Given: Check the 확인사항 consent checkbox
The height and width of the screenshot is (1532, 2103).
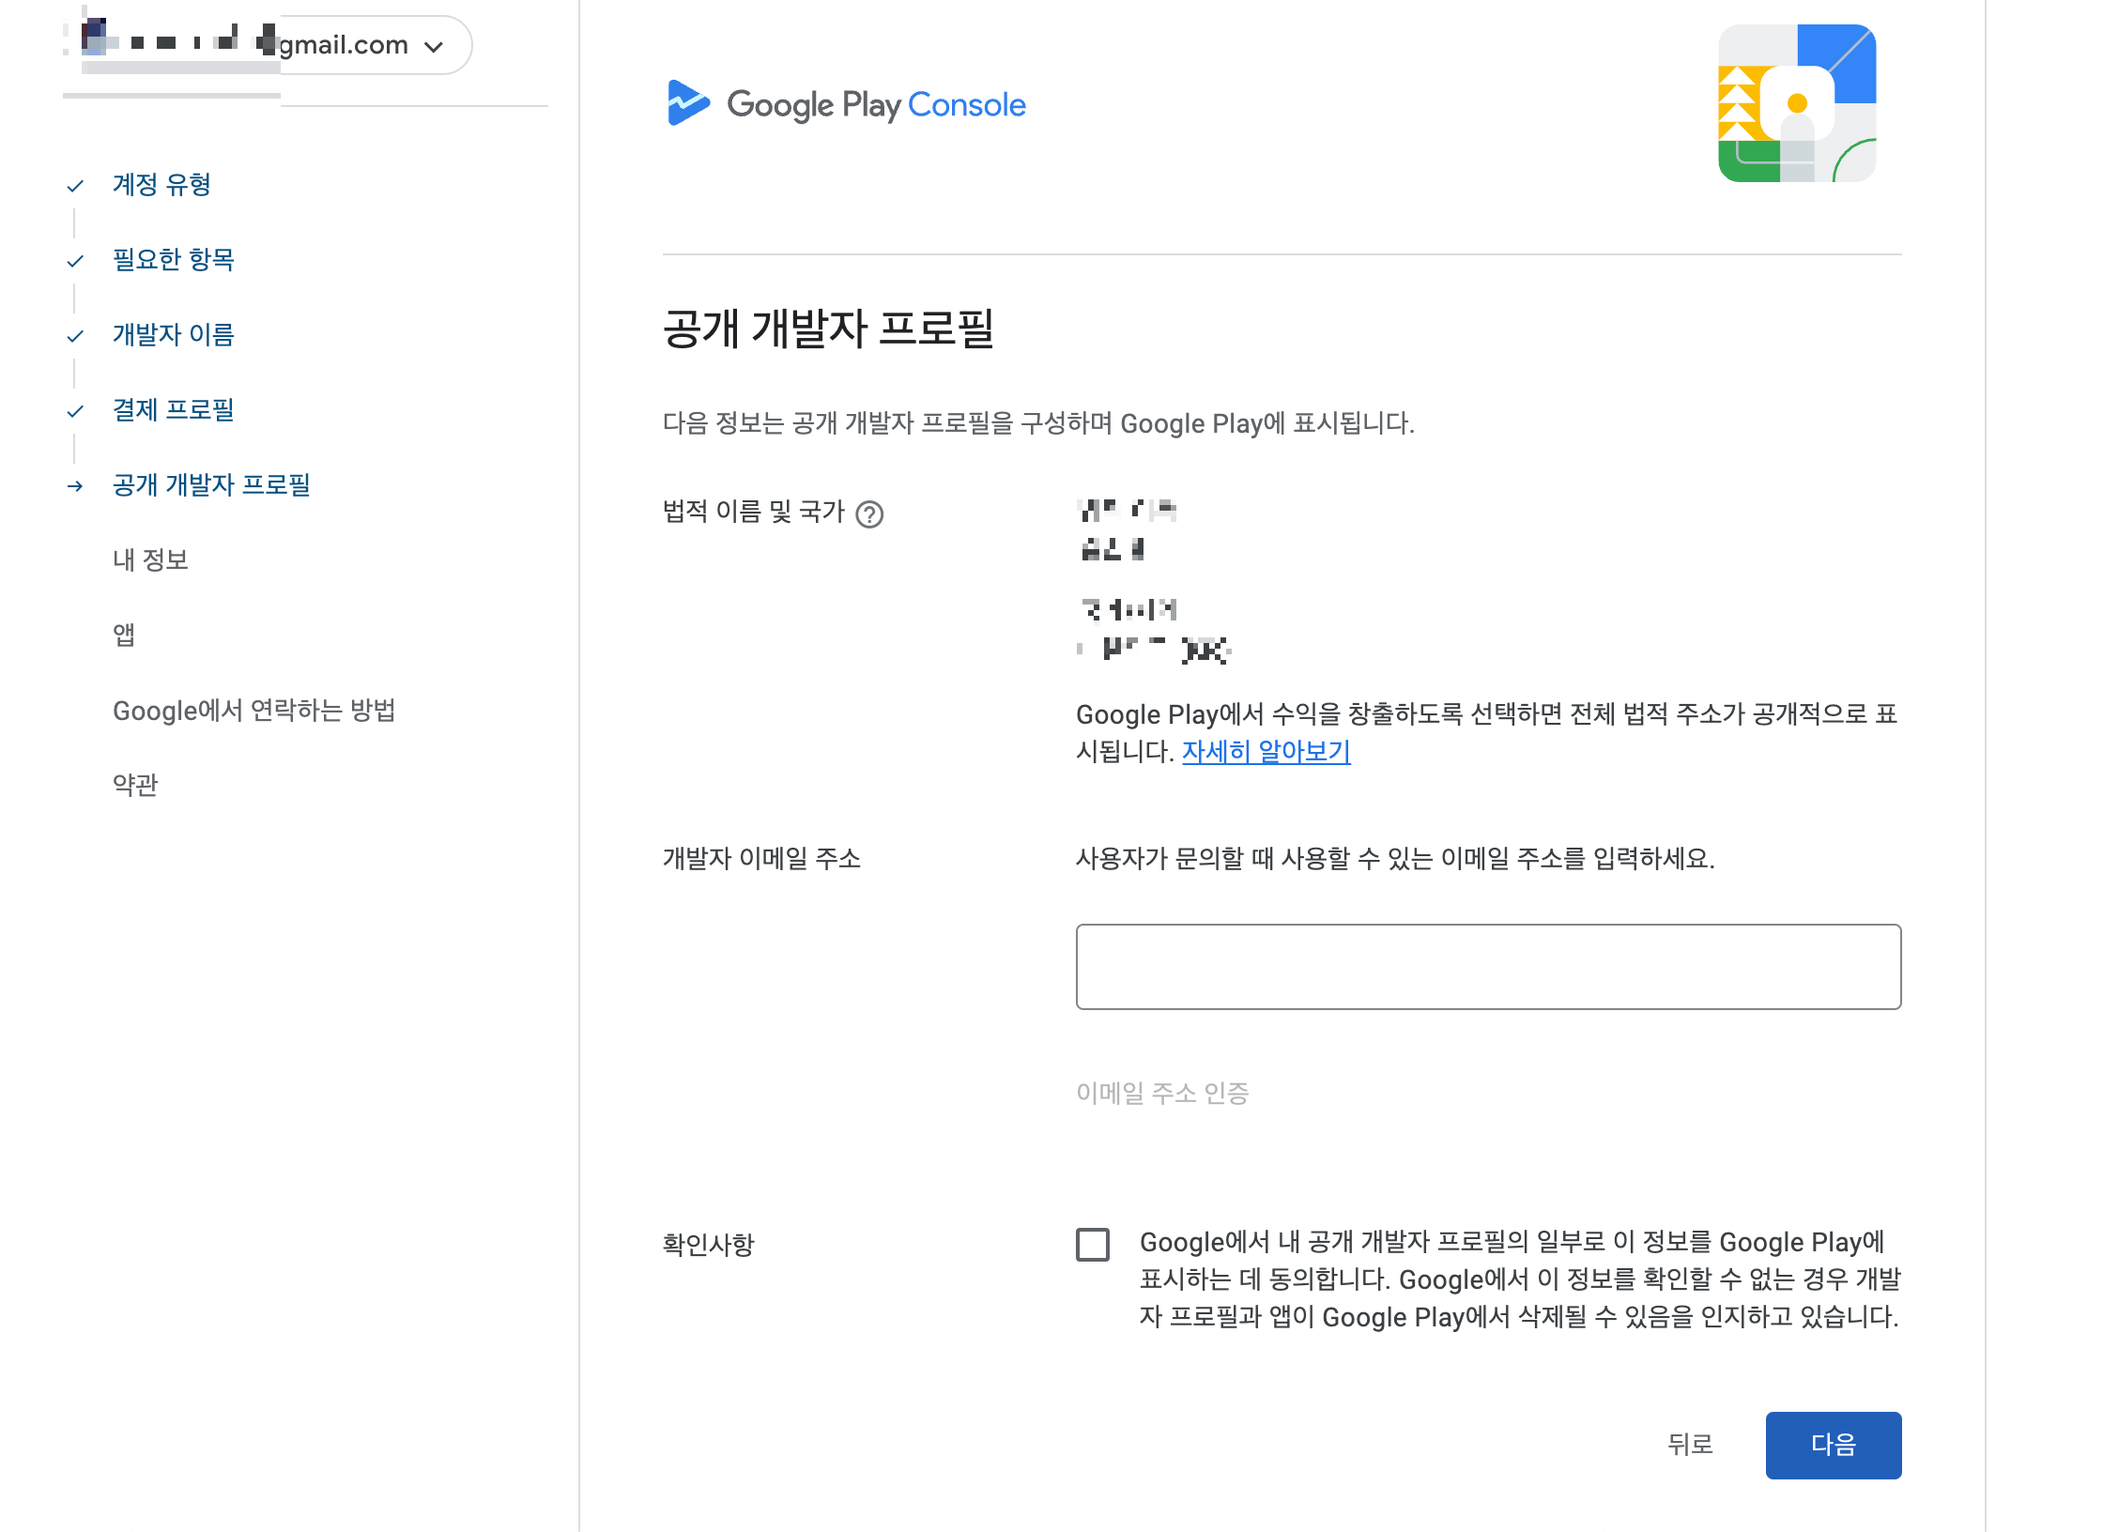Looking at the screenshot, I should coord(1092,1245).
